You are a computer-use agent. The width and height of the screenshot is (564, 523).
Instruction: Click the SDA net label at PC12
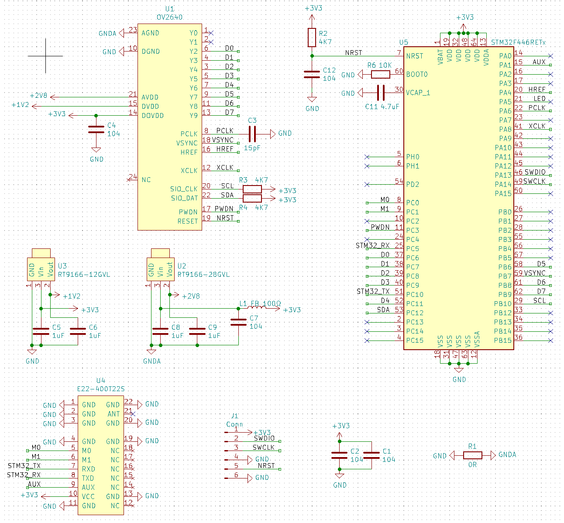(x=383, y=310)
